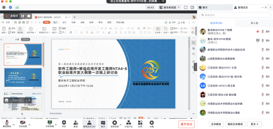Toggle the side panel layout icon
Image resolution: width=273 pixels, height=129 pixels.
(x=192, y=8)
